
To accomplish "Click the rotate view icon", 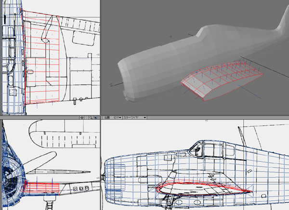I will coord(86,117).
